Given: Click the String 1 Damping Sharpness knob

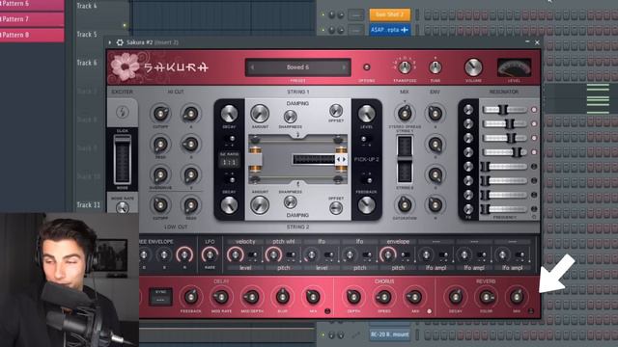Looking at the screenshot, I should pos(290,117).
